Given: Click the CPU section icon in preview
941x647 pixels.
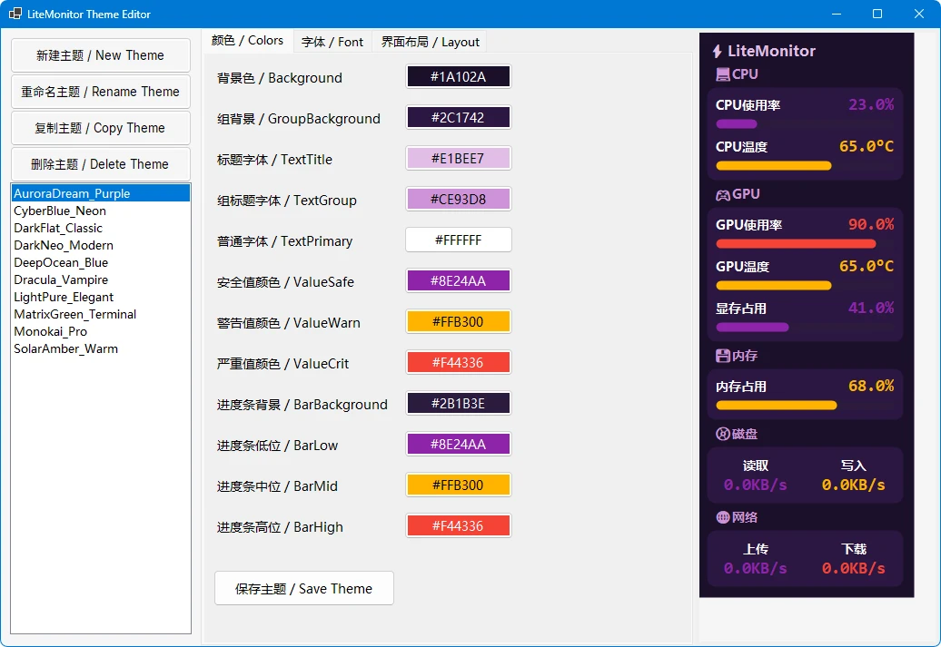Looking at the screenshot, I should pyautogui.click(x=721, y=74).
